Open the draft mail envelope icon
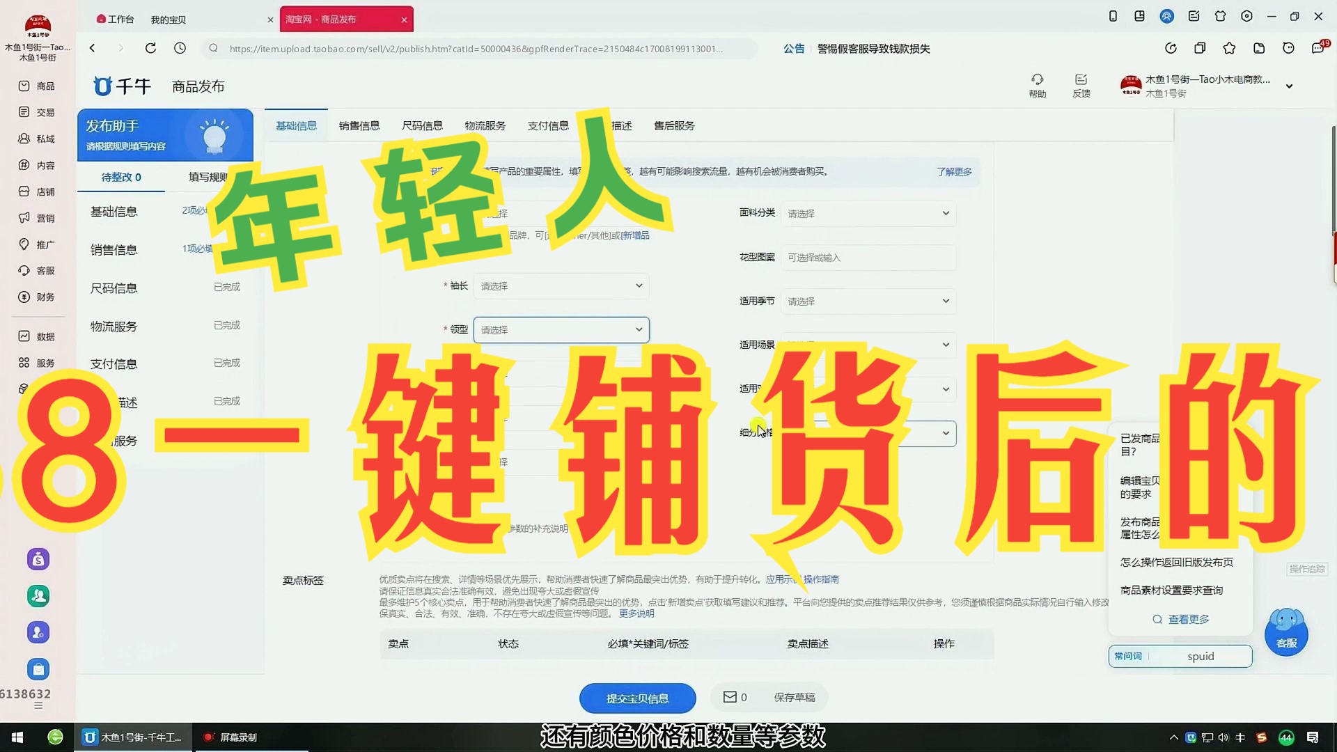The width and height of the screenshot is (1337, 752). [x=730, y=697]
